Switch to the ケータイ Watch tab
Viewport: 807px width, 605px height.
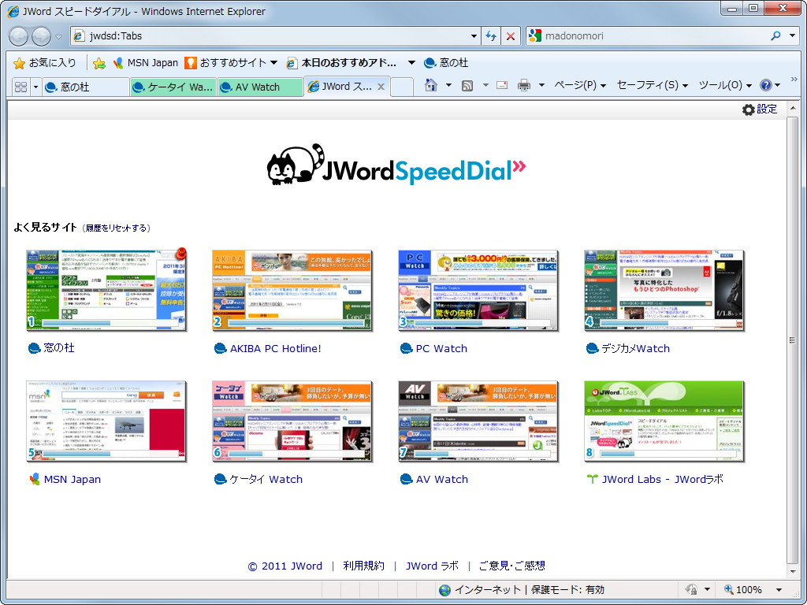(x=172, y=87)
